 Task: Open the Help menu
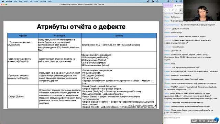pyautogui.click(x=49, y=1)
